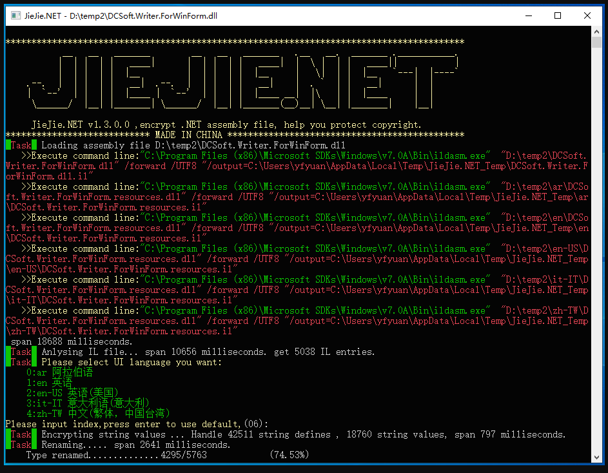This screenshot has width=608, height=473.
Task: Close the JieJie.NET console window
Action: (x=587, y=15)
